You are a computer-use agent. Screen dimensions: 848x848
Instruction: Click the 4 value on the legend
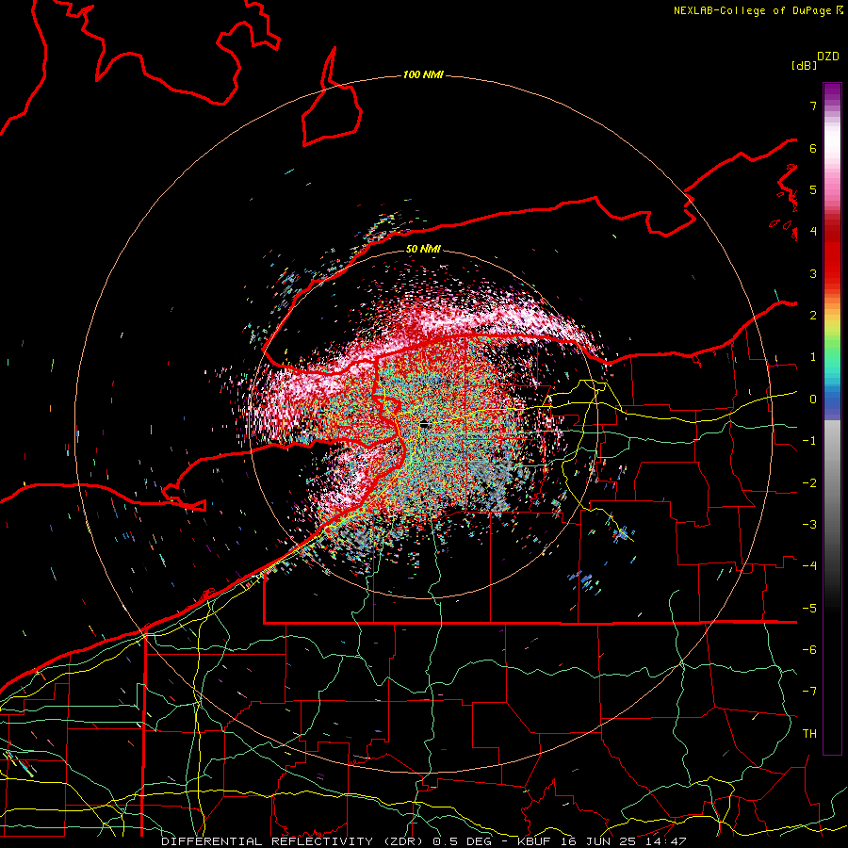(813, 232)
